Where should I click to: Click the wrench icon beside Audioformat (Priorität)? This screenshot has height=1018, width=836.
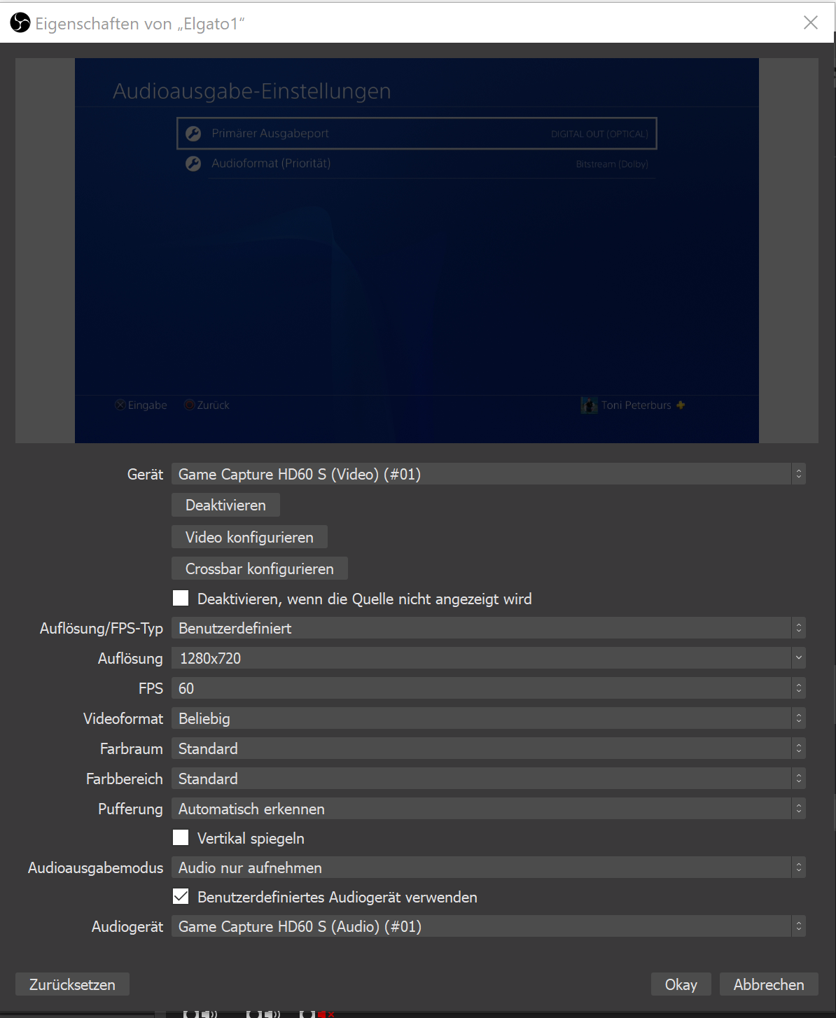click(x=193, y=164)
